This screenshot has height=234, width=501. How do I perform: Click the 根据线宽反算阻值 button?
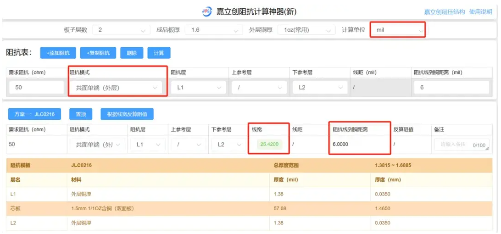tap(127, 114)
